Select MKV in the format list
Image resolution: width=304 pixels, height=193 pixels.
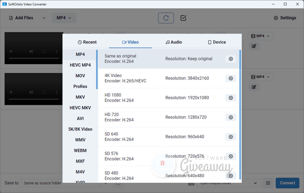pyautogui.click(x=80, y=97)
